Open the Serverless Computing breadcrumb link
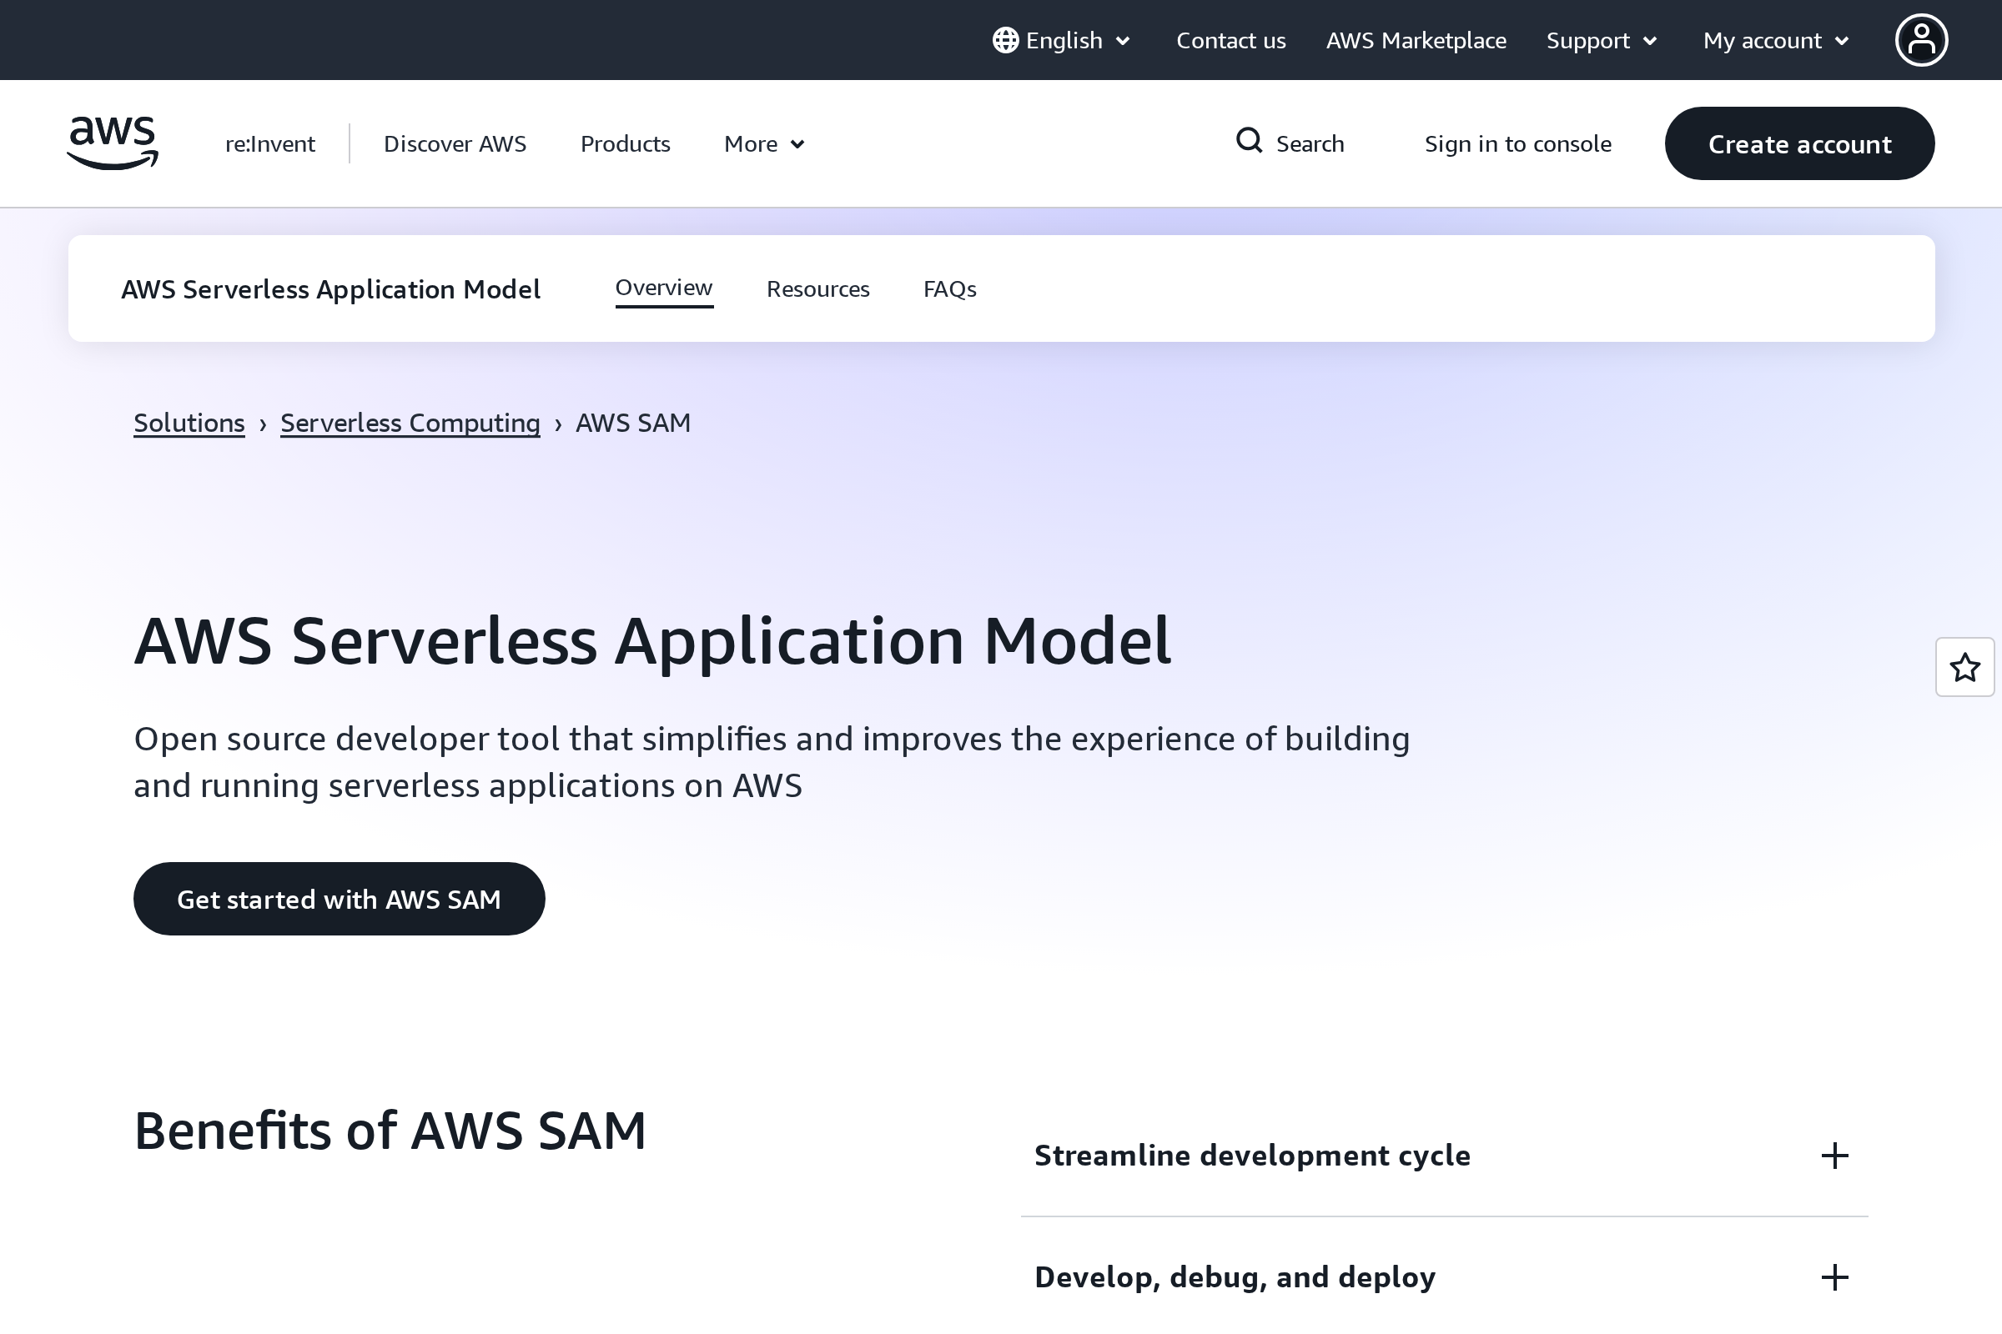This screenshot has width=2002, height=1334. tap(410, 422)
